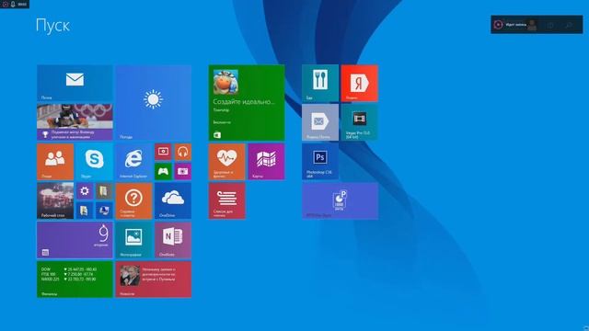Open the News tile with headline photo
The image size is (589, 331).
(154, 280)
